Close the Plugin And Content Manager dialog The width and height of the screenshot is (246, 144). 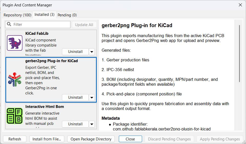pos(240,5)
